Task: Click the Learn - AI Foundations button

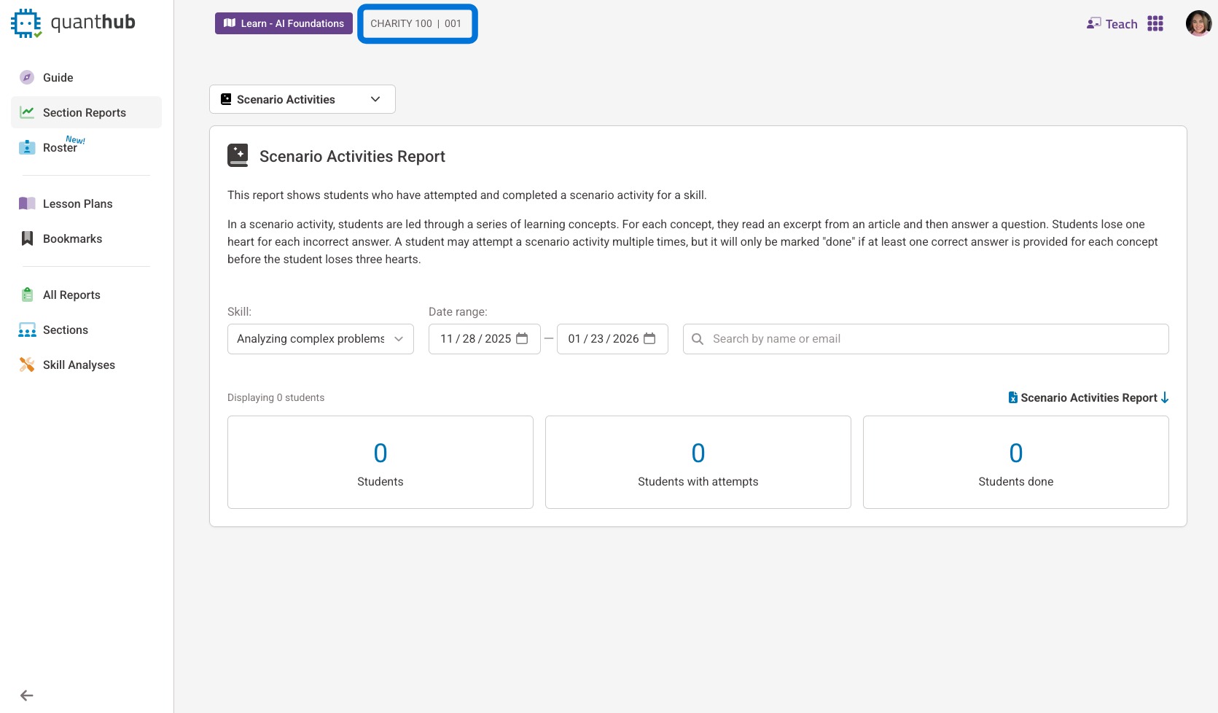Action: 284,23
